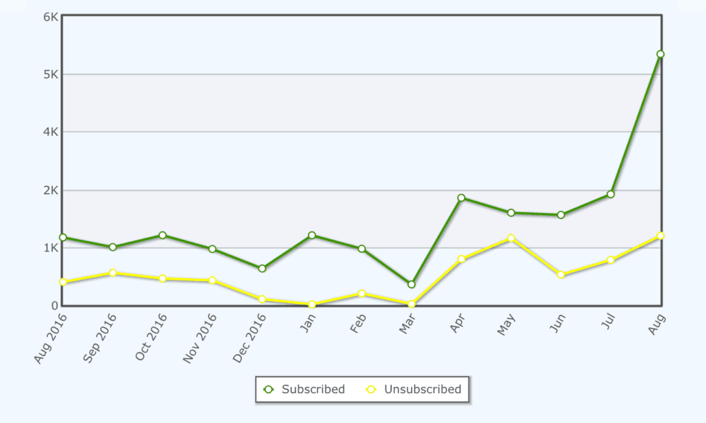Select the Unsubscribed data point for May

tap(511, 238)
